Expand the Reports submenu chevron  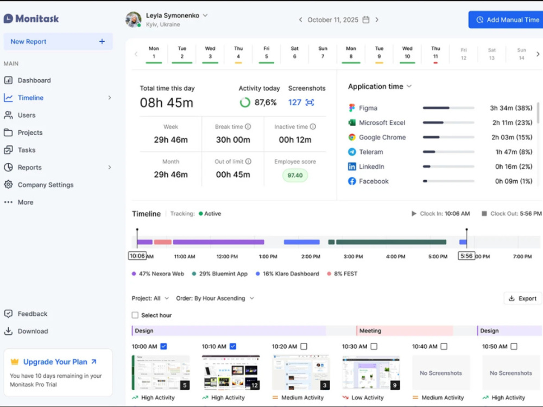110,167
